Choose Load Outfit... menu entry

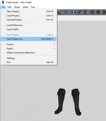(29, 29)
